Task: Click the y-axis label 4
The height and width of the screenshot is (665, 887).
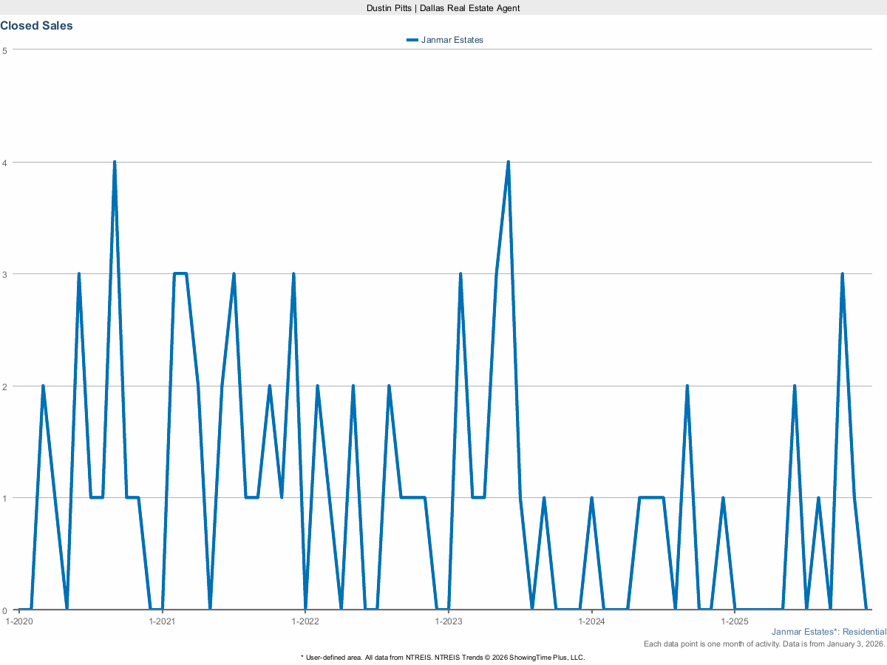Action: 4,162
